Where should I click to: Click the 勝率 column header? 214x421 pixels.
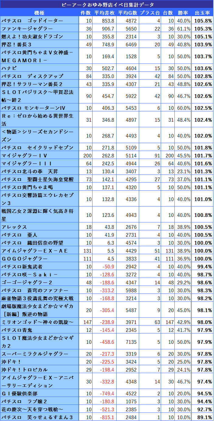click(184, 13)
